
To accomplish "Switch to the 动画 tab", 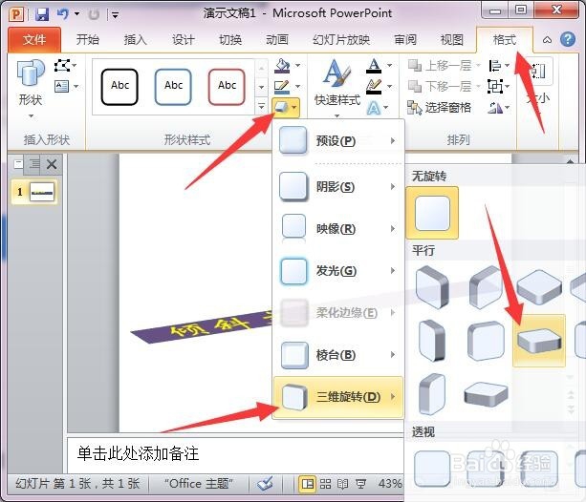I will [x=277, y=39].
